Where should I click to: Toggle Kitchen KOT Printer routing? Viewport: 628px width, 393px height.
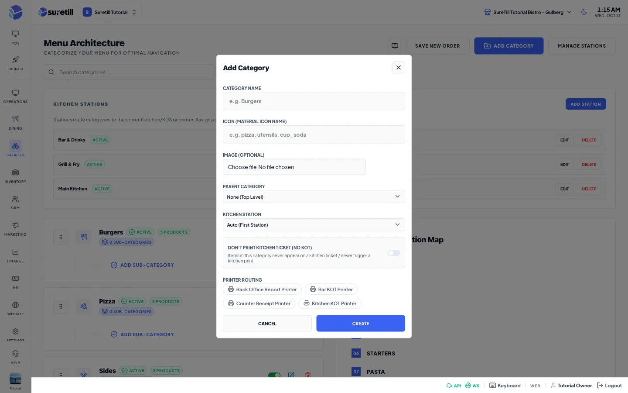[330, 303]
